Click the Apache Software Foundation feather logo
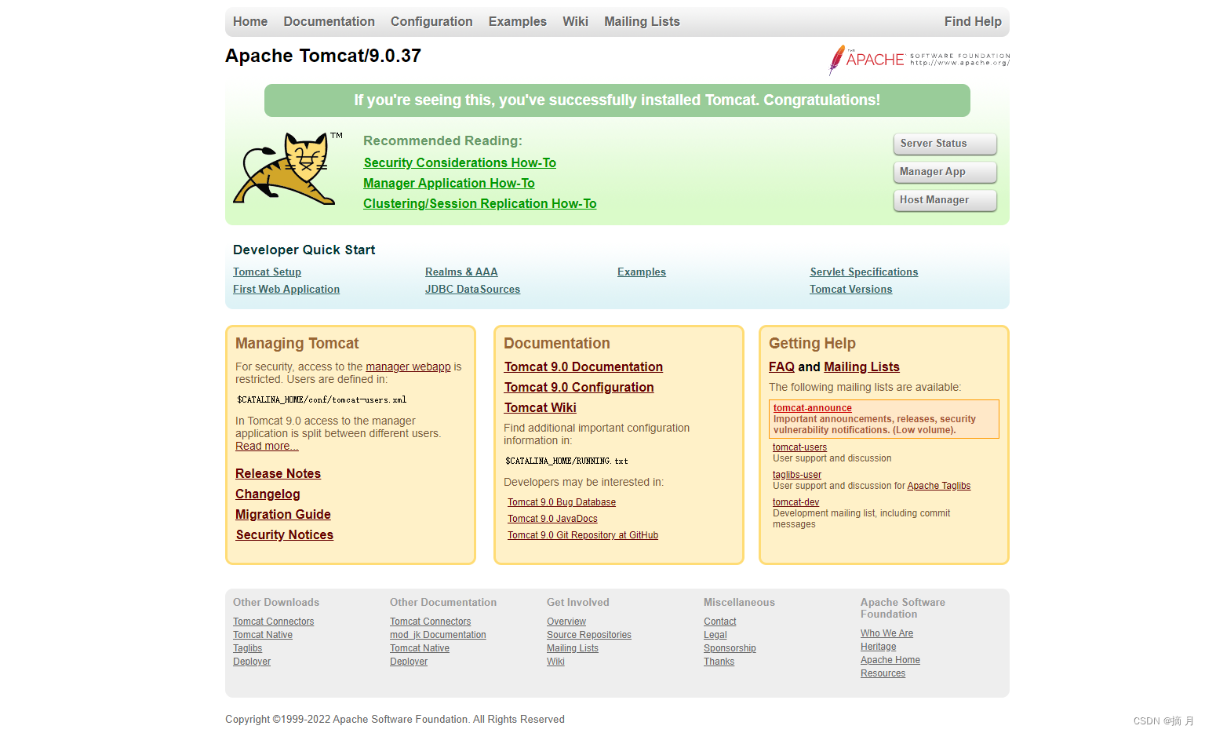The image size is (1205, 733). click(x=919, y=60)
